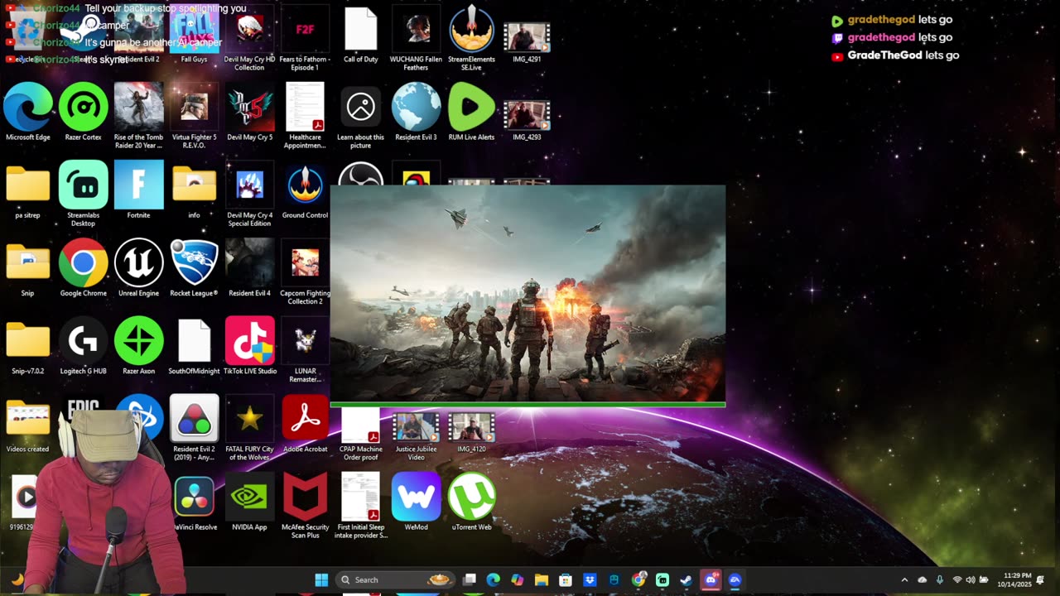Image resolution: width=1060 pixels, height=596 pixels.
Task: Select Devil May Cry 4 Special Edition icon
Action: (249, 194)
